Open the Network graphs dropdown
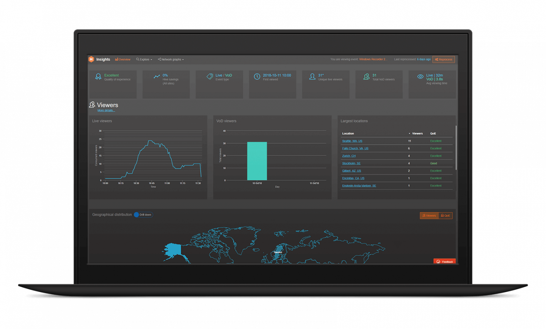Viewport: 546px width, 329px height. coord(170,59)
